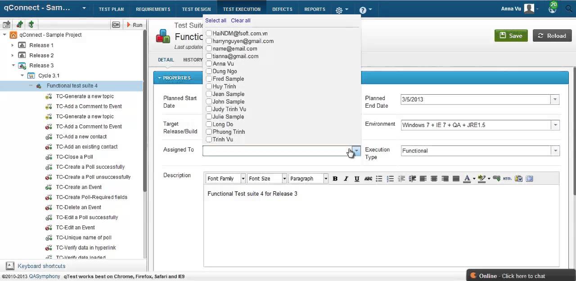This screenshot has height=281, width=576.
Task: Open the Keyboard shortcuts link
Action: click(41, 266)
